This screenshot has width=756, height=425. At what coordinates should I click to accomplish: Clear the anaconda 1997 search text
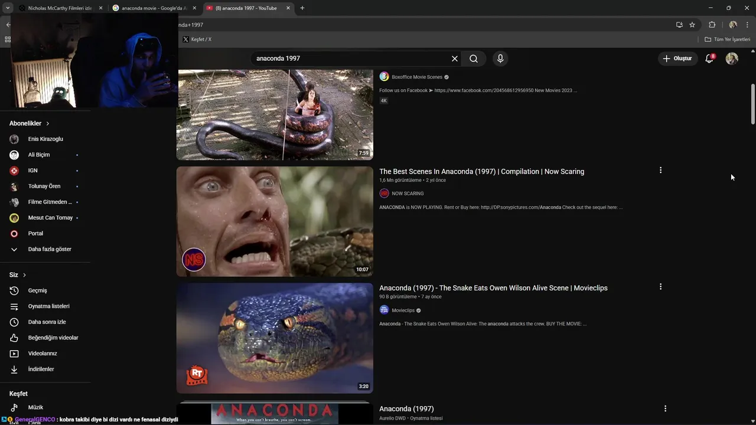click(455, 58)
